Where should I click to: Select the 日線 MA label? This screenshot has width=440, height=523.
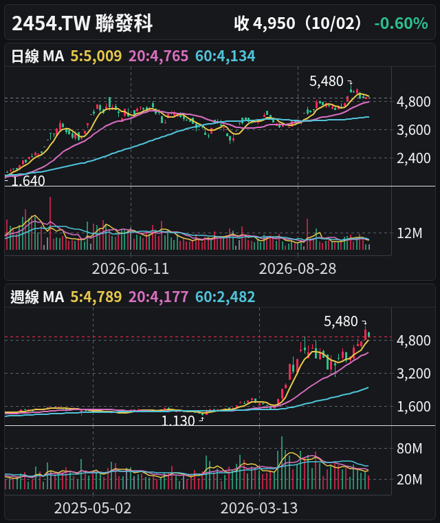point(37,56)
